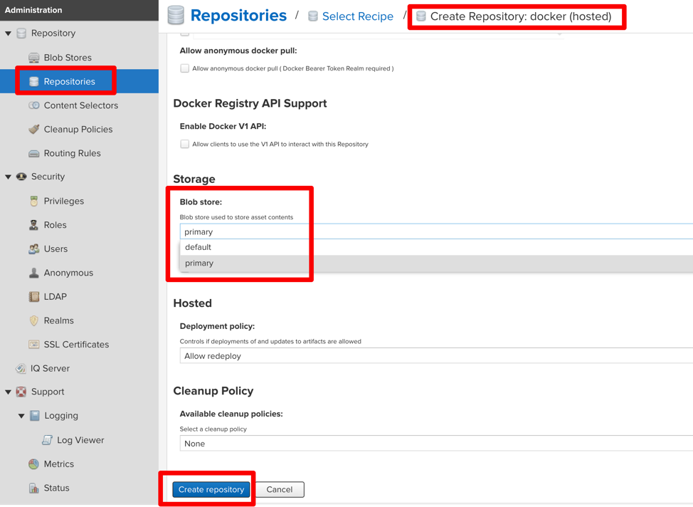Click the Blob Stores icon
The width and height of the screenshot is (693, 507).
[34, 58]
